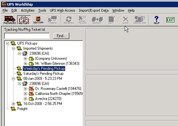Select the Avectra (224270) label
This screenshot has width=178, height=126.
pos(48,99)
